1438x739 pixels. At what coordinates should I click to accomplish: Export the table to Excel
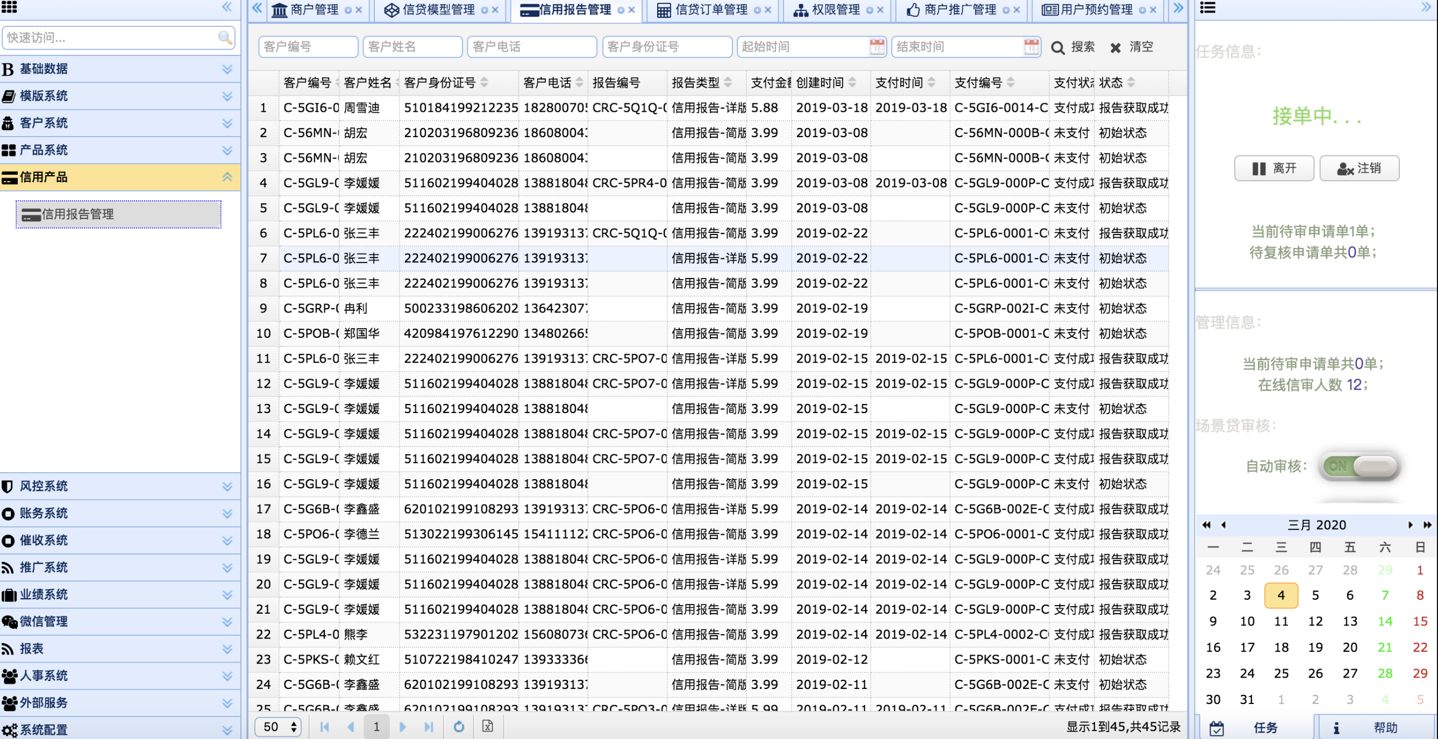[x=487, y=726]
